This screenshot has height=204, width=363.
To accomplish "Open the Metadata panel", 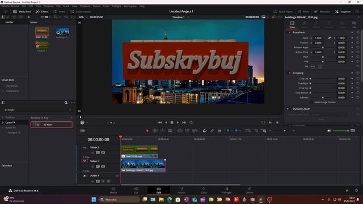I will 322,11.
